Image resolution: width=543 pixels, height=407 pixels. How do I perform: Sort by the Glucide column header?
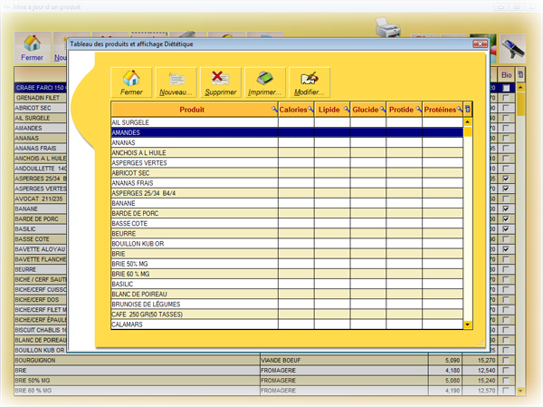[x=366, y=110]
